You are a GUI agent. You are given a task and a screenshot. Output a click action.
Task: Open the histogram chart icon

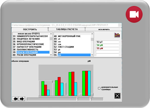[x=117, y=35]
